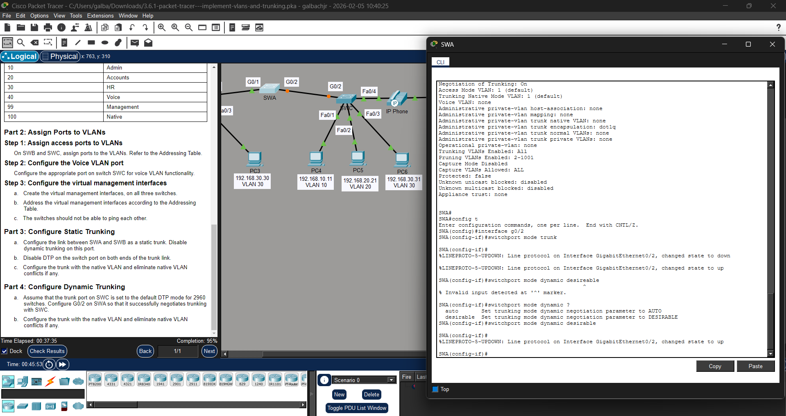Viewport: 786px width, 416px height.
Task: Click the IP Phone device in topology
Action: coord(397,99)
